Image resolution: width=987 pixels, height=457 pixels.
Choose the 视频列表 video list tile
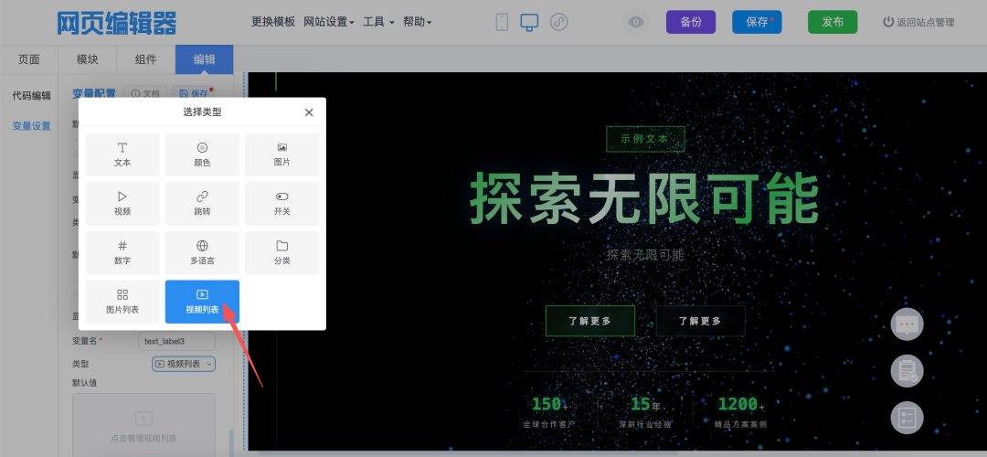(x=202, y=302)
